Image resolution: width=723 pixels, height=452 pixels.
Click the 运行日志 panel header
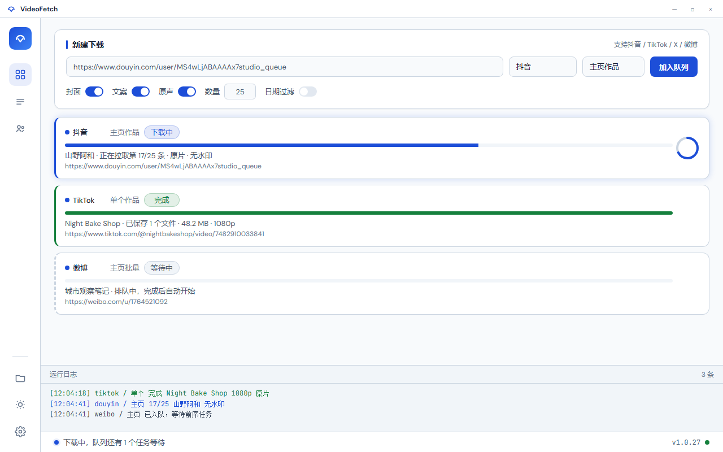click(382, 375)
